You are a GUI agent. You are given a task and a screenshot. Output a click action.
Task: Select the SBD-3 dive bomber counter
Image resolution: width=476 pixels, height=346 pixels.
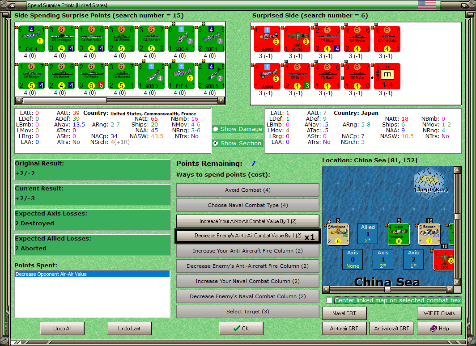pyautogui.click(x=152, y=76)
